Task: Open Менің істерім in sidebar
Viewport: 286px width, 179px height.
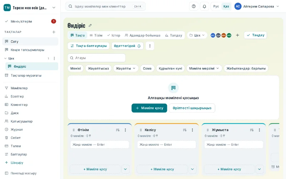Action: pyautogui.click(x=30, y=21)
